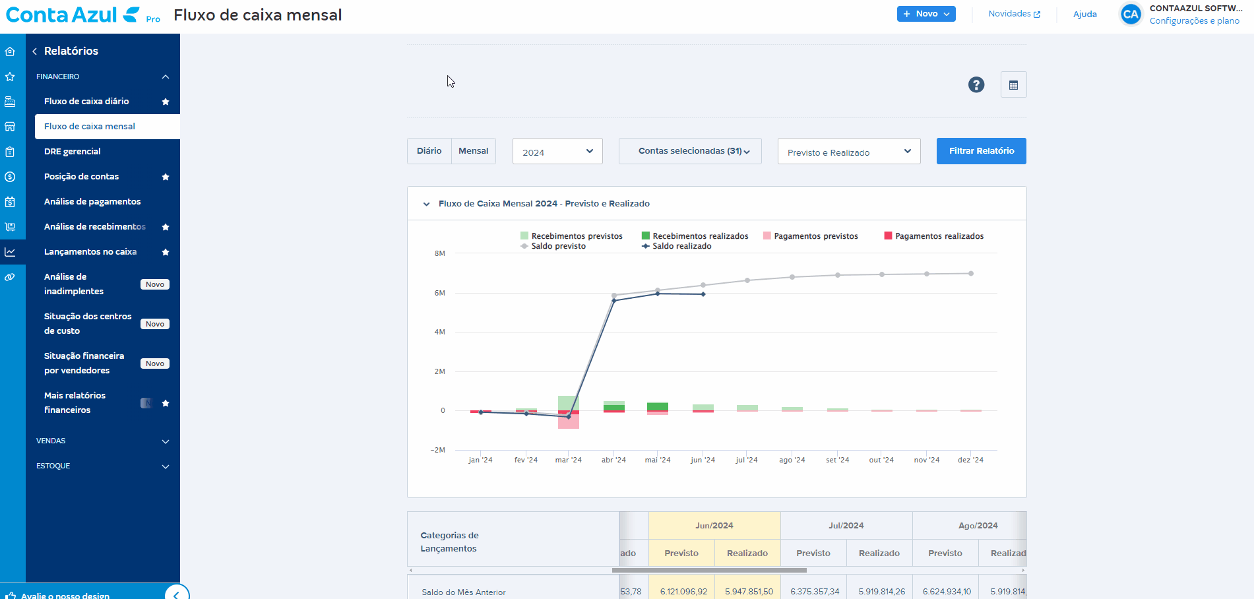Click the home icon in left sidebar
1254x599 pixels.
(10, 51)
